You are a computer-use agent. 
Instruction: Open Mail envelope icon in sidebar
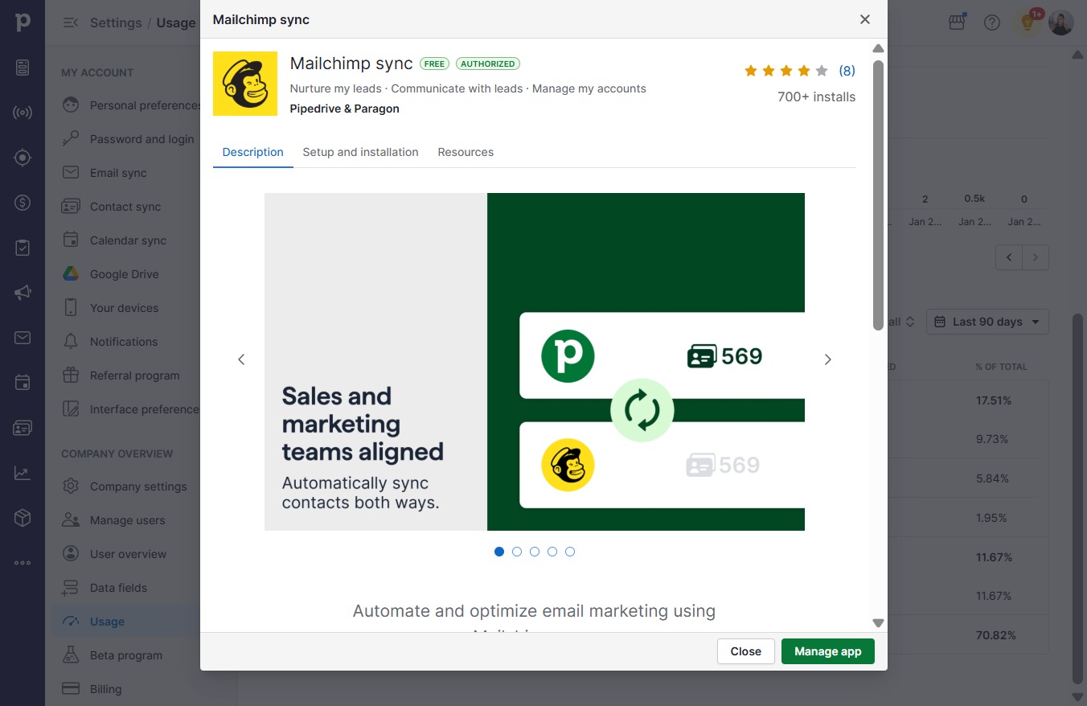click(23, 338)
